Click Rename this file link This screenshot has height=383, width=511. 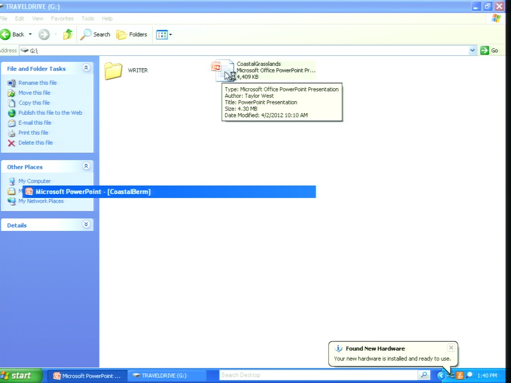click(x=37, y=83)
